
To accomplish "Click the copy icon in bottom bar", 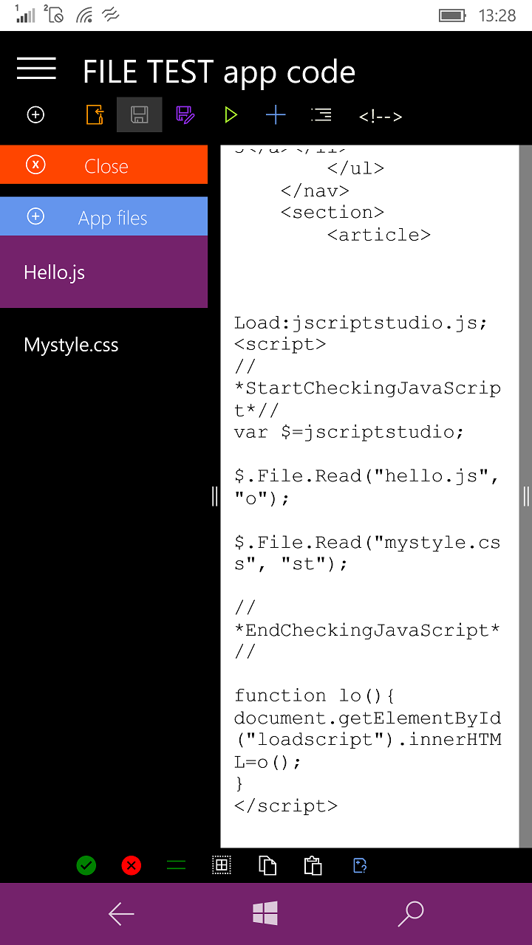I will (267, 865).
